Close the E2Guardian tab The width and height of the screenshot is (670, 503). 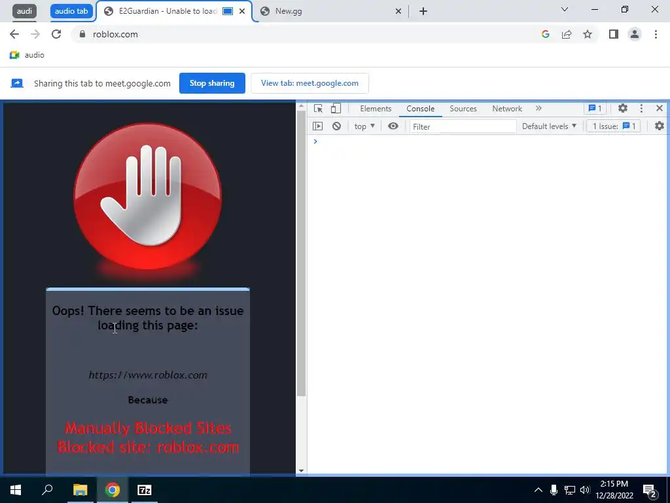point(242,11)
